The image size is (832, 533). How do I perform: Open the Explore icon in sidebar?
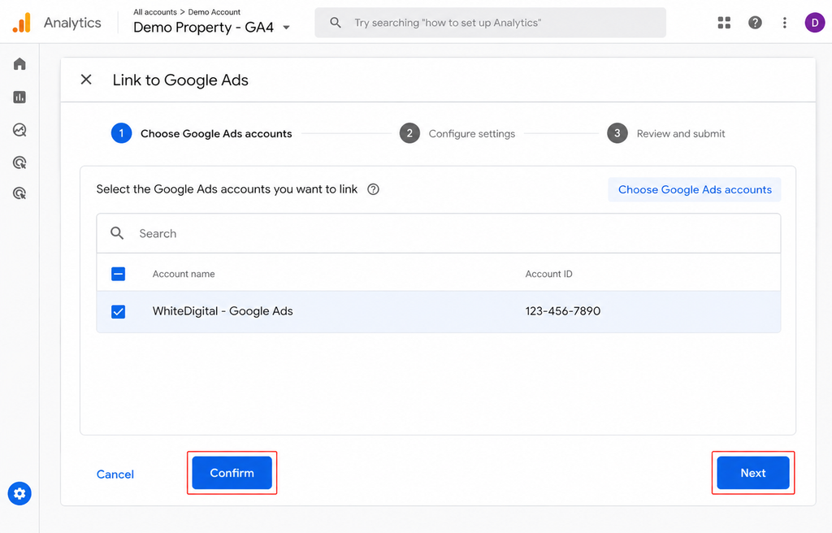(x=19, y=130)
